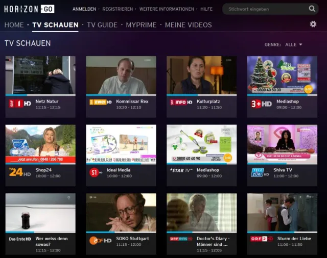Click the Netz Natur progress bar
327x258 pixels.
(x=40, y=95)
